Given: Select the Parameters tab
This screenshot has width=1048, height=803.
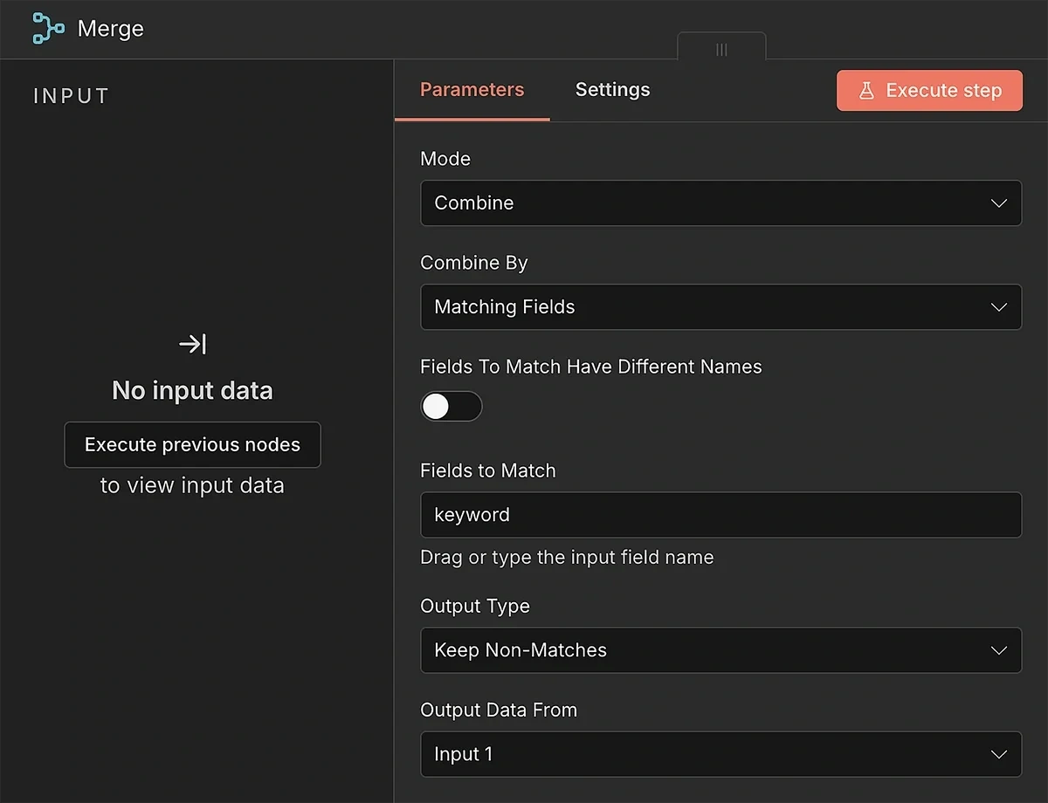Looking at the screenshot, I should click(472, 89).
